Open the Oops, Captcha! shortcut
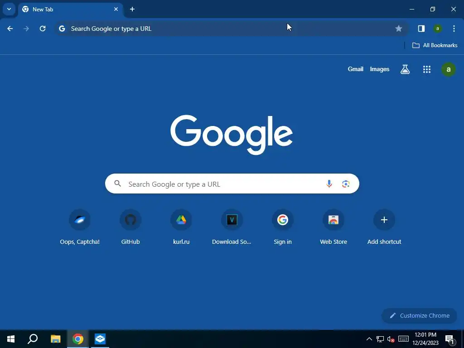The width and height of the screenshot is (464, 348). 80,227
